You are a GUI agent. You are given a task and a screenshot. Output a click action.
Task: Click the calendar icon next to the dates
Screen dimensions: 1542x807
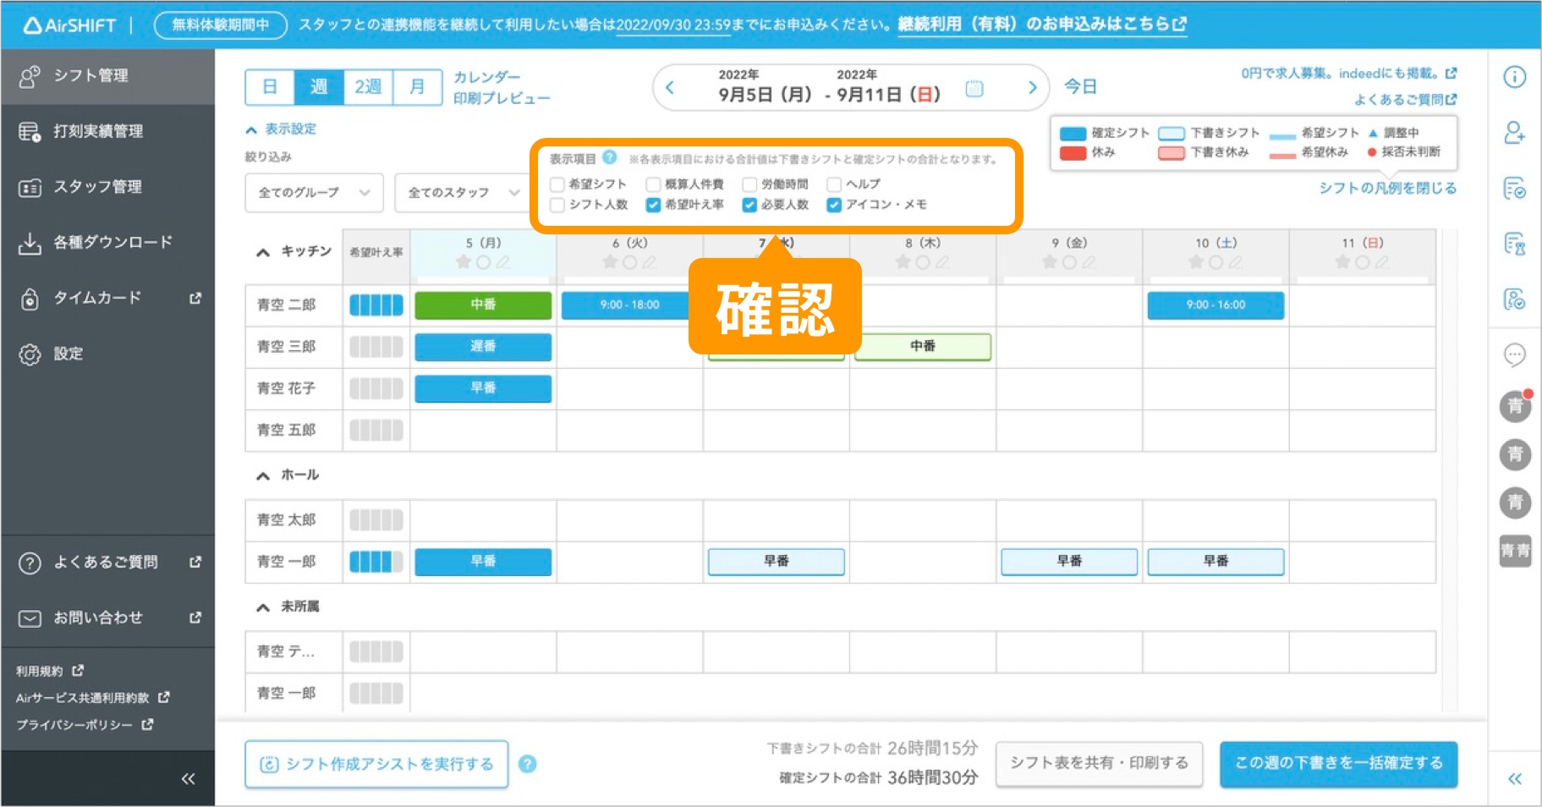[973, 87]
